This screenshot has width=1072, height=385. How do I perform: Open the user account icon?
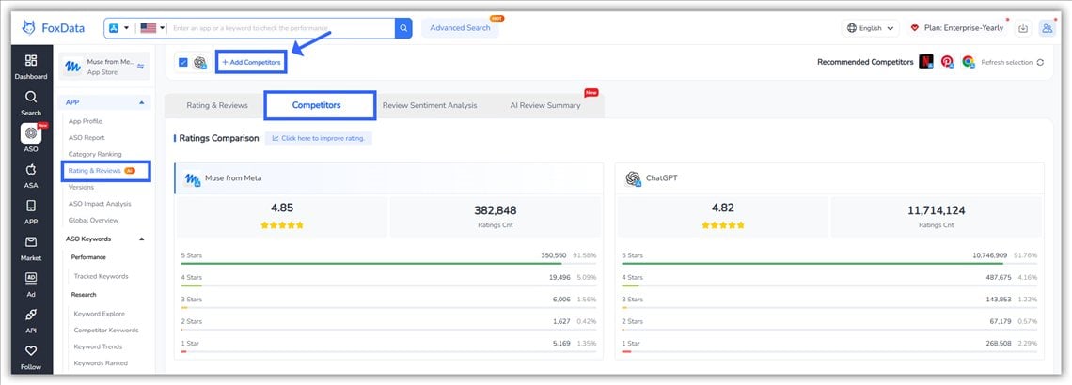(x=1047, y=28)
